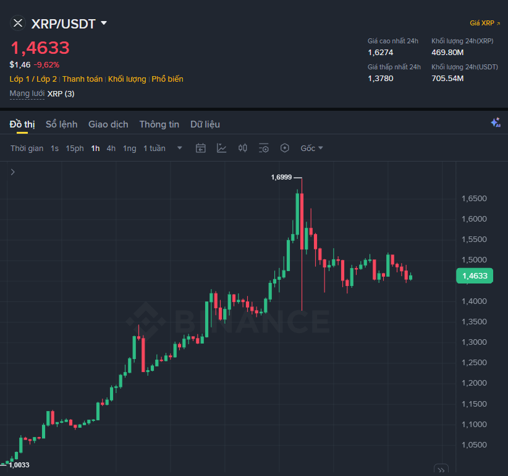This screenshot has width=508, height=476.
Task: Open the AI assistant sparkle icon
Action: pyautogui.click(x=496, y=123)
